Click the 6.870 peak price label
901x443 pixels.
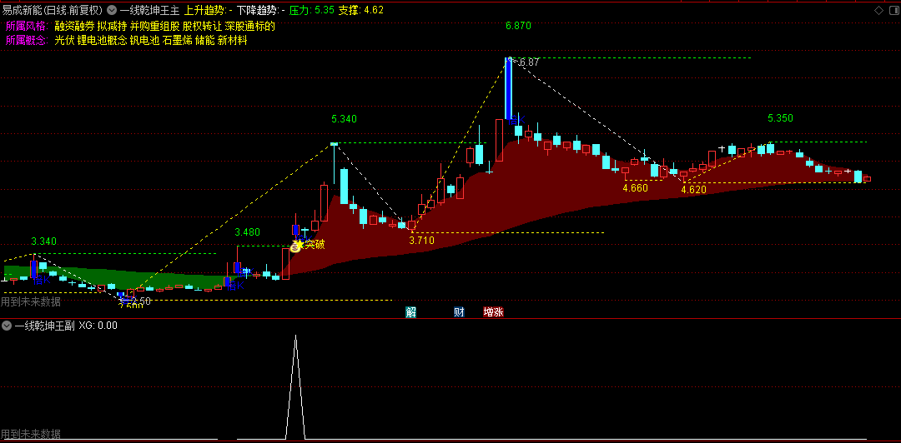pyautogui.click(x=518, y=26)
